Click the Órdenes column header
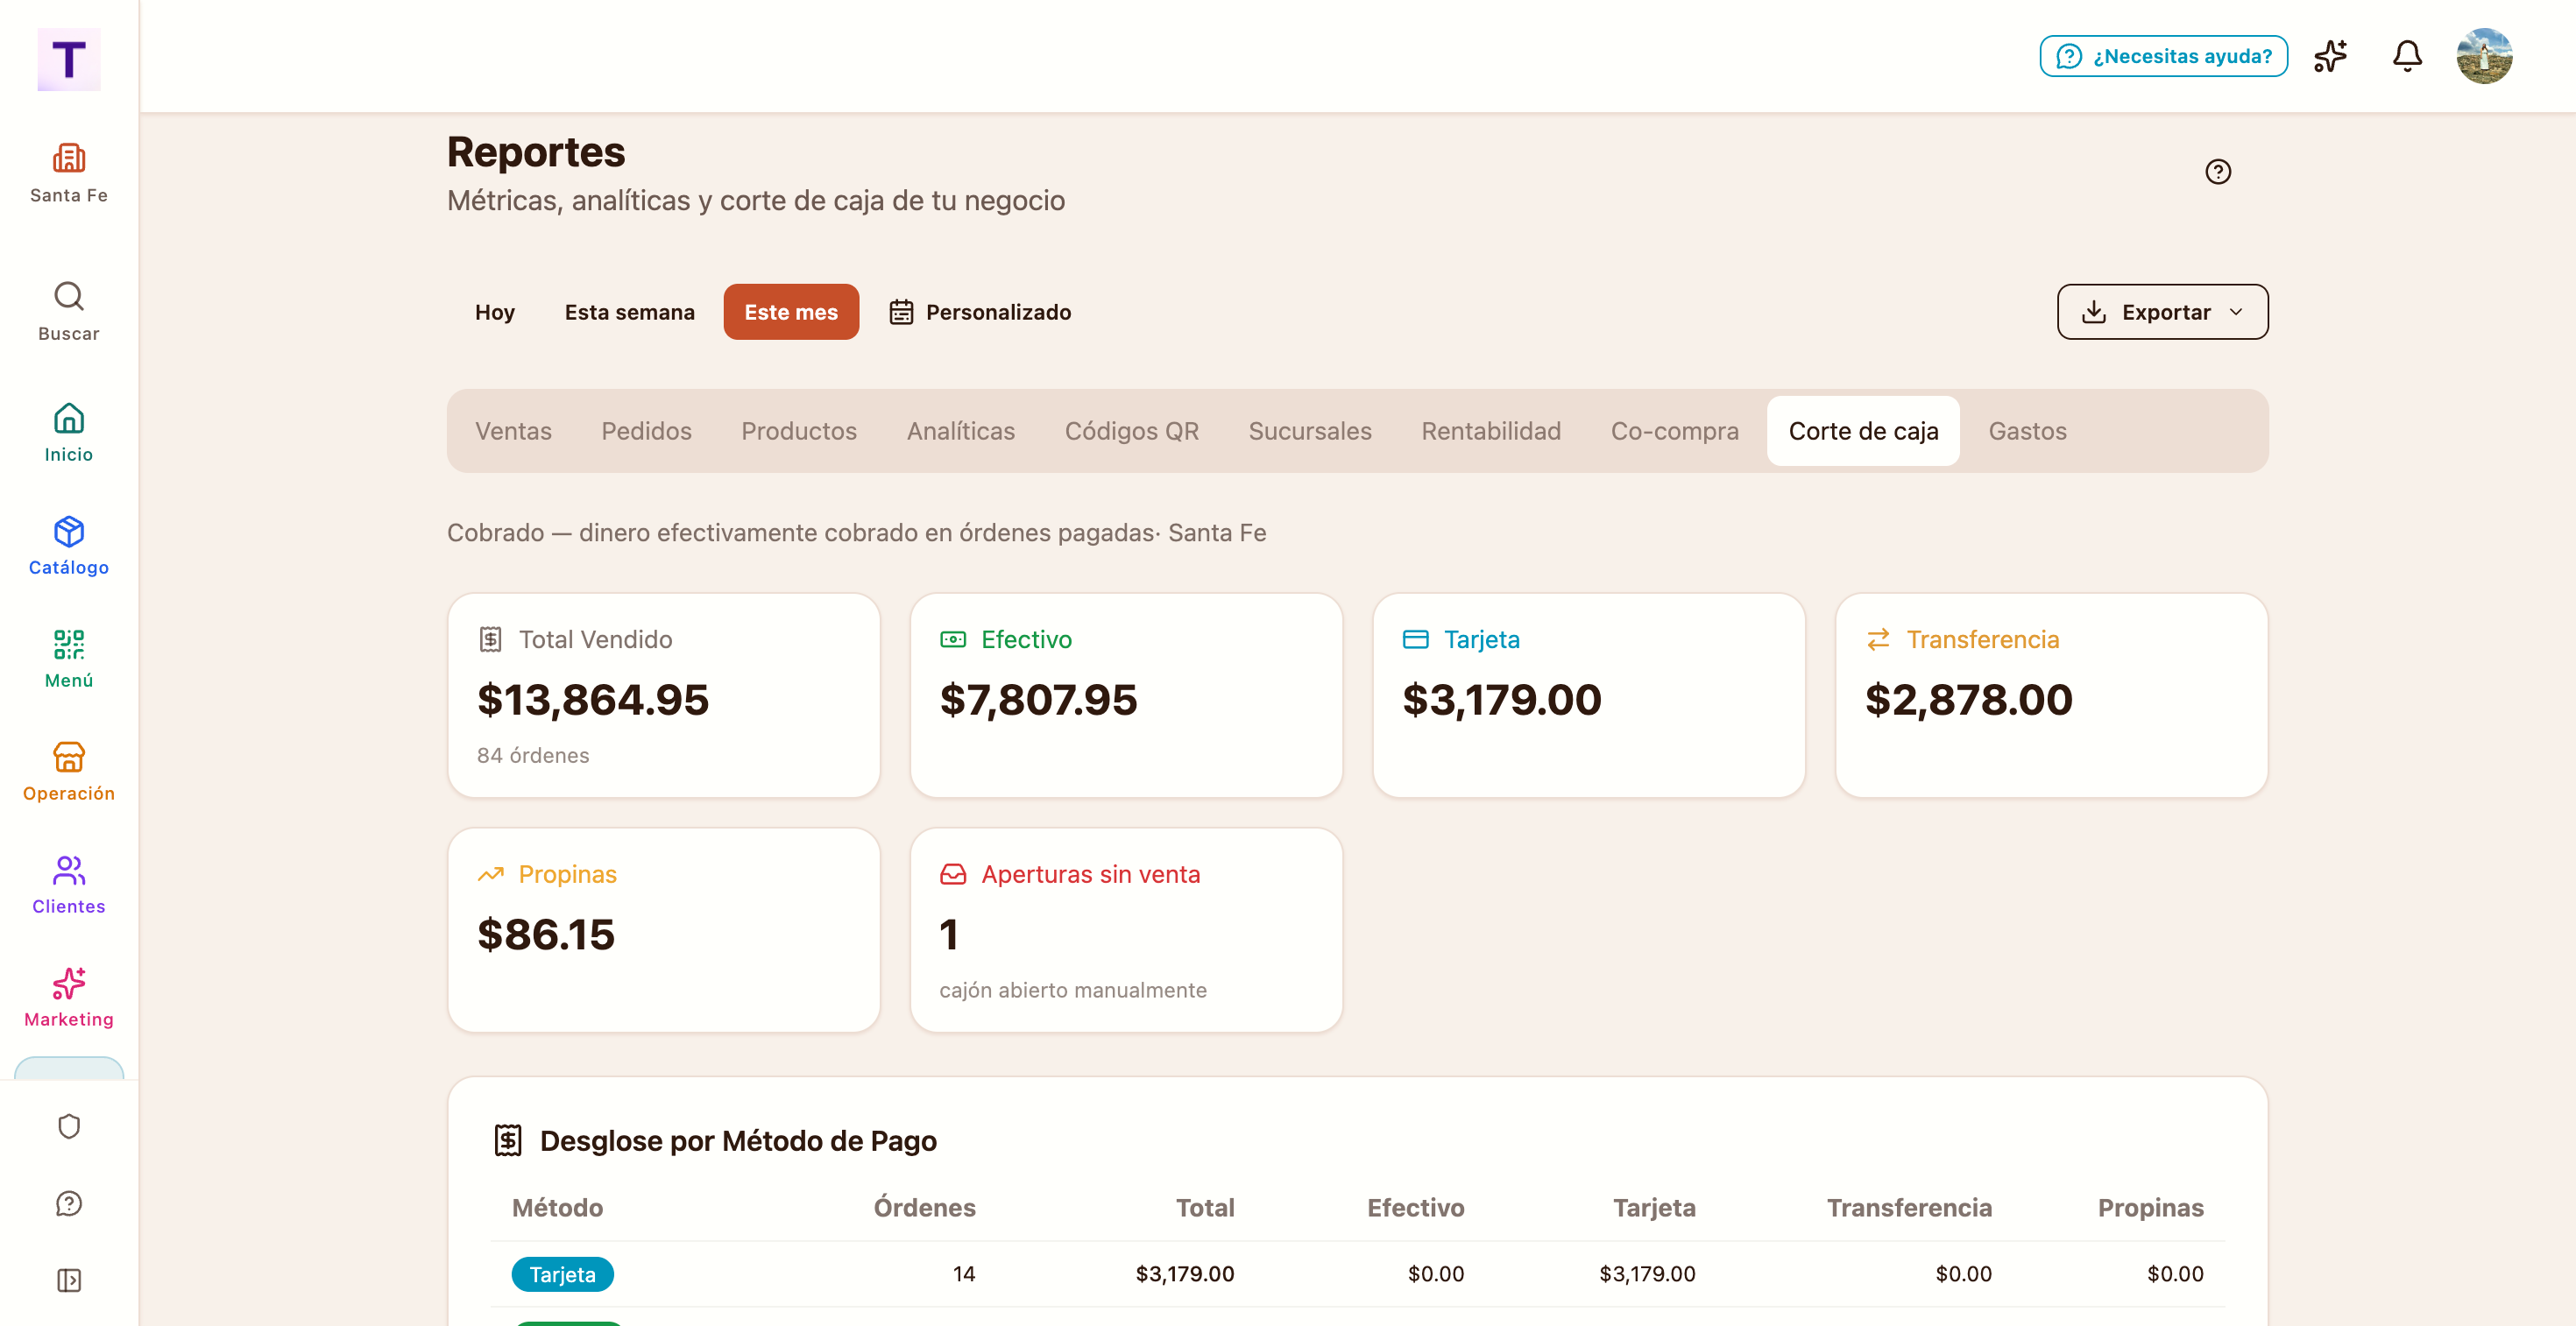 tap(924, 1207)
